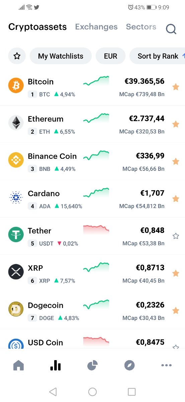The width and height of the screenshot is (185, 402).
Task: Tap the Bitcoin logo icon
Action: 16,85
